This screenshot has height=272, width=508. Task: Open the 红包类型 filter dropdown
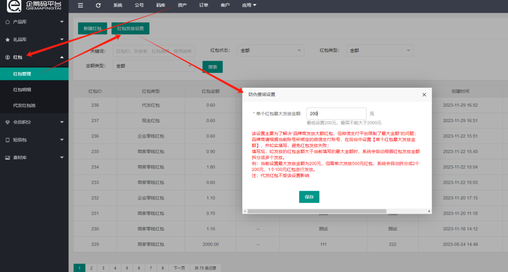[380, 50]
